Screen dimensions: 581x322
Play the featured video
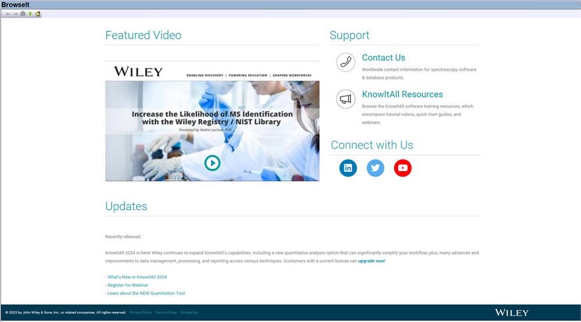[x=213, y=163]
